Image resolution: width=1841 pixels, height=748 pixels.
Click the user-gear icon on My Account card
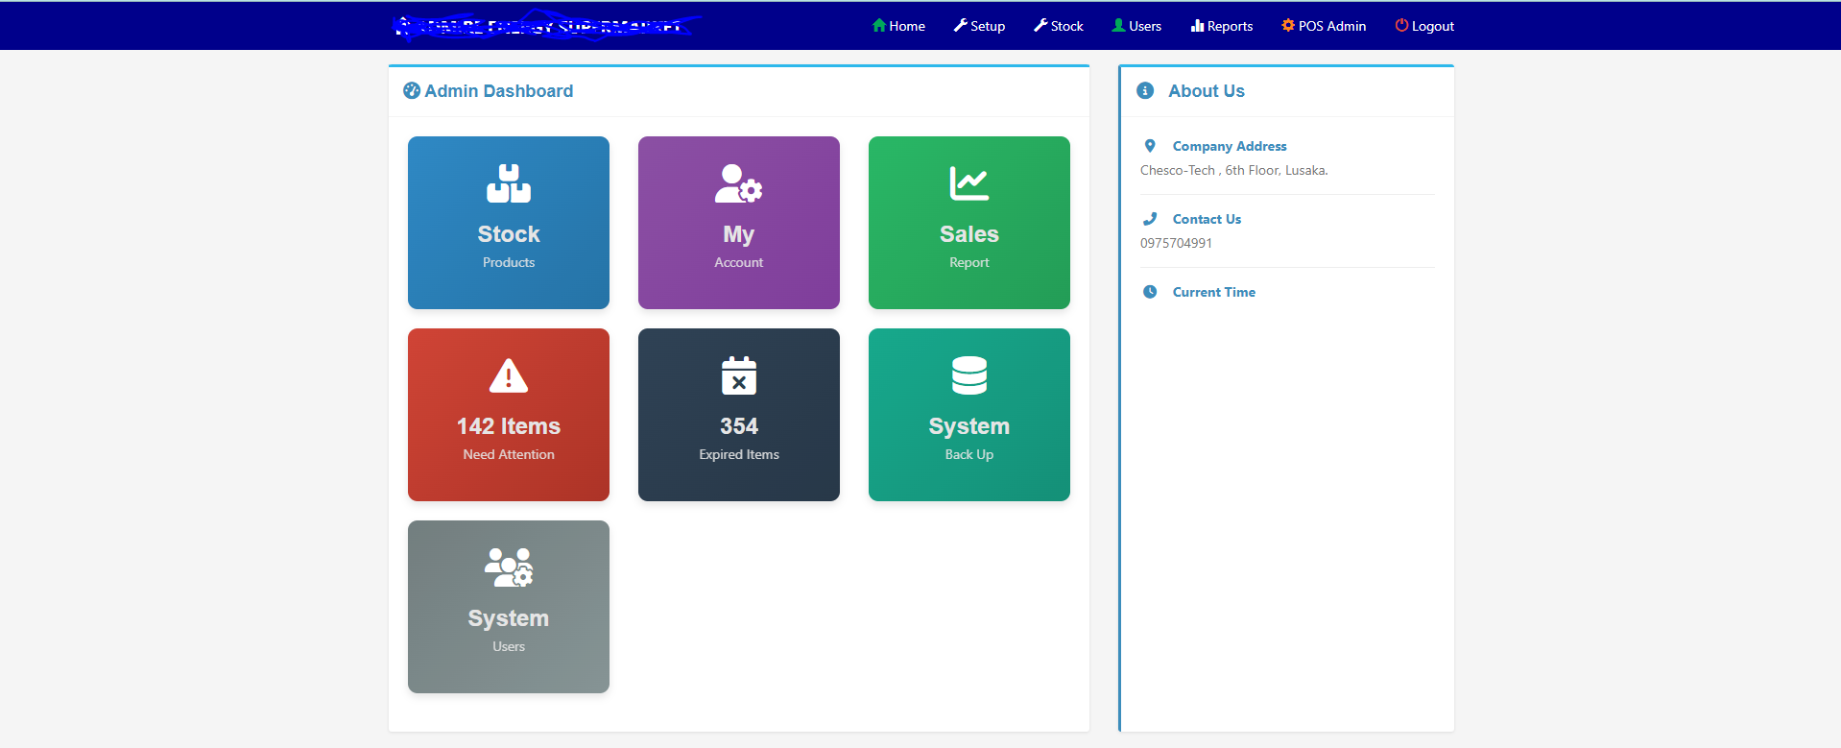(x=738, y=183)
